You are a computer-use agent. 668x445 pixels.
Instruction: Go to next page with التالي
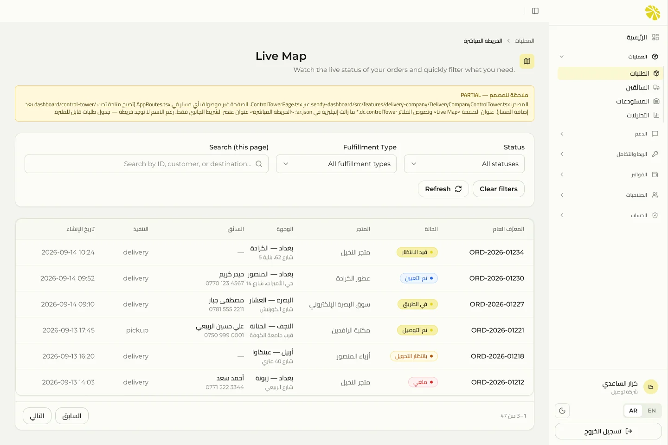37,416
